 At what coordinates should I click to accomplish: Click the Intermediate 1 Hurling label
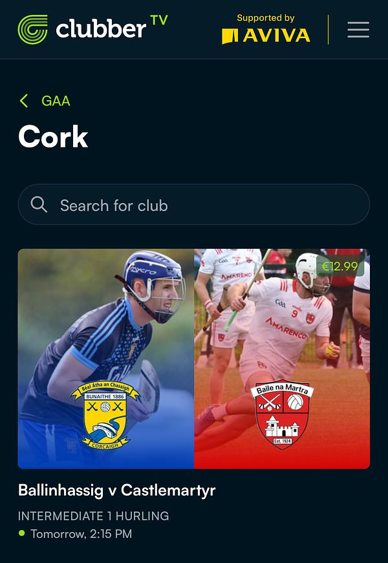click(x=93, y=516)
